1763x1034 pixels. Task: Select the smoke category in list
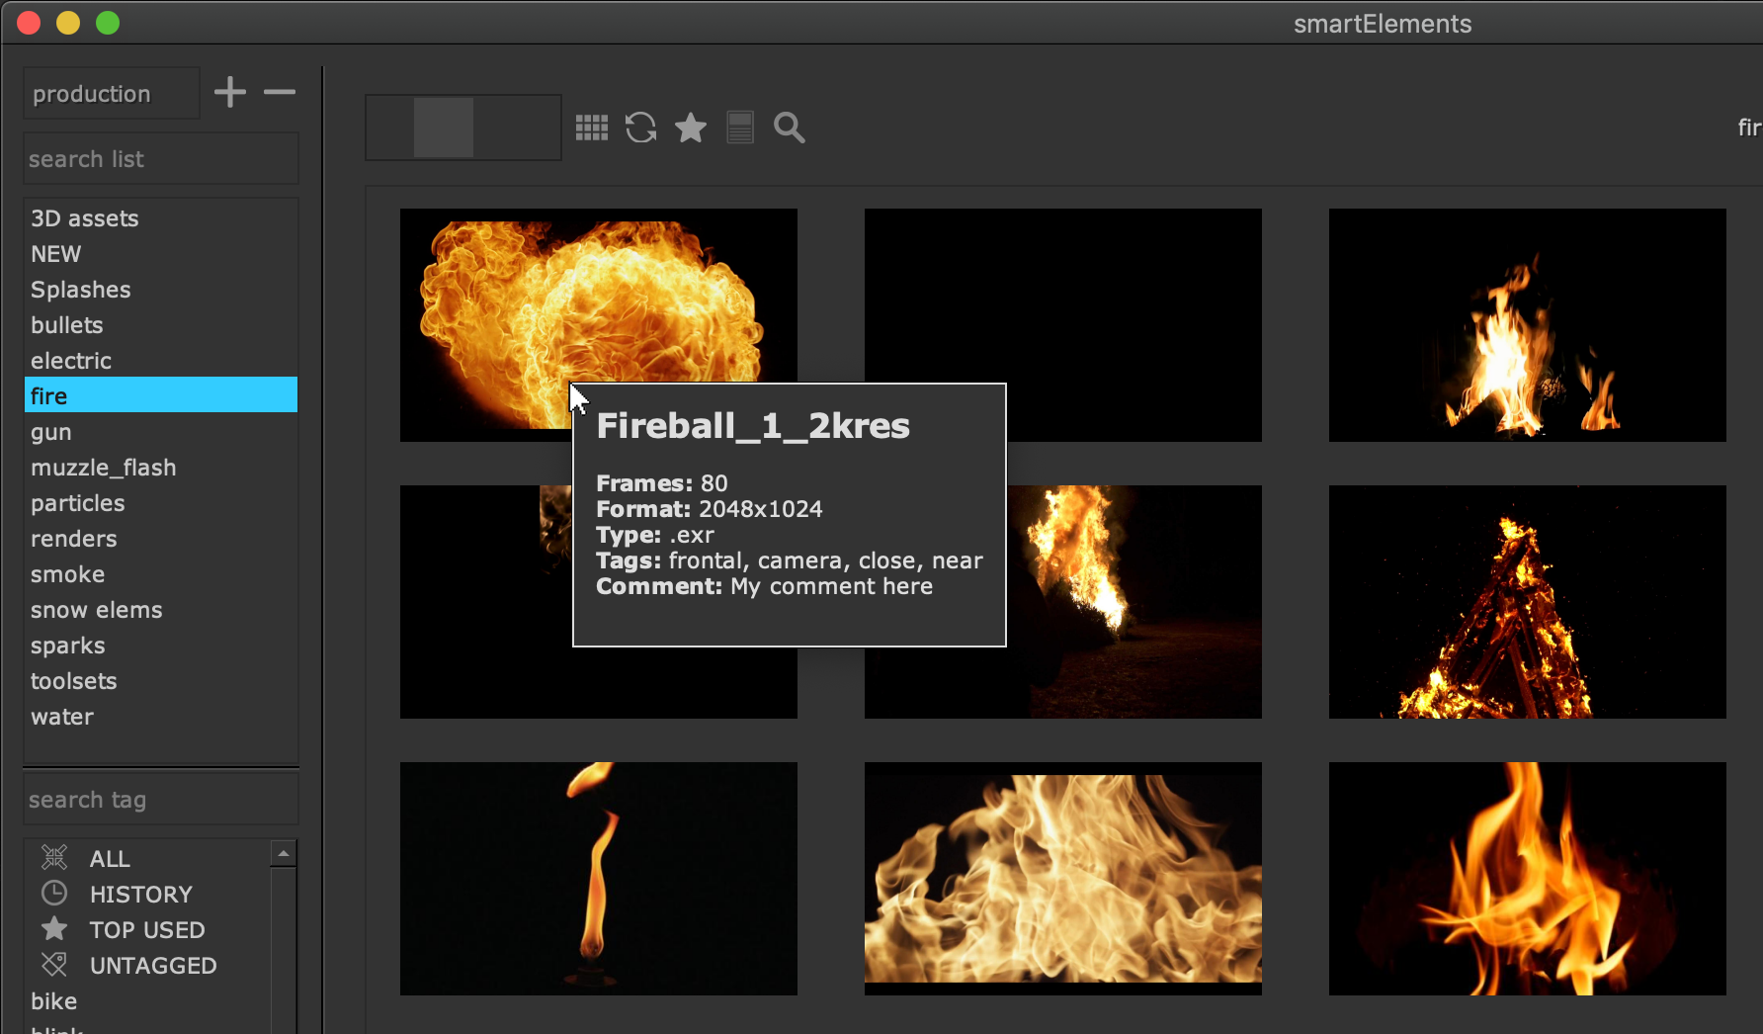tap(67, 574)
